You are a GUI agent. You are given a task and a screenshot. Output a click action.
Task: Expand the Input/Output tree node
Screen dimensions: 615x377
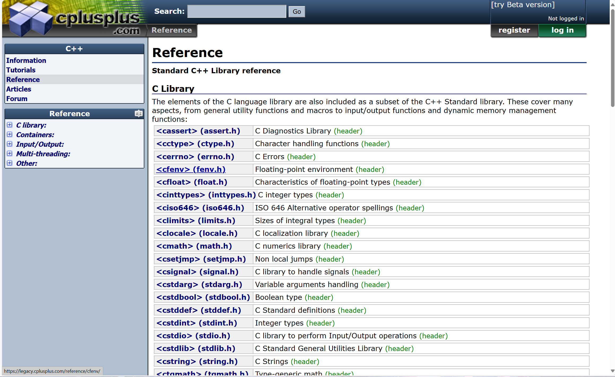click(10, 144)
